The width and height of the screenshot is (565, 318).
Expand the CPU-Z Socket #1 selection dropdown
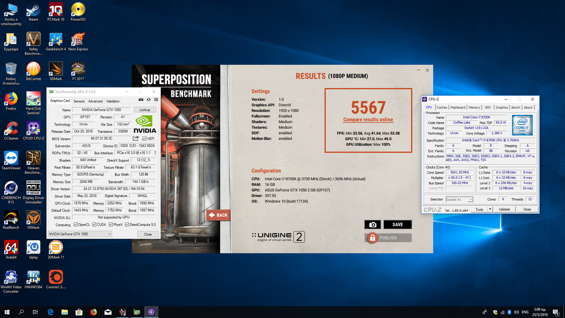click(459, 200)
